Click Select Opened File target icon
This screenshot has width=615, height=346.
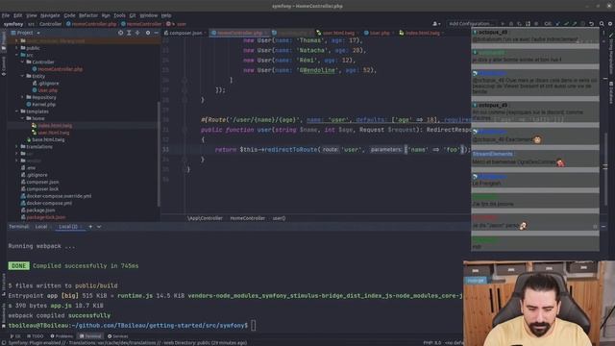point(120,33)
